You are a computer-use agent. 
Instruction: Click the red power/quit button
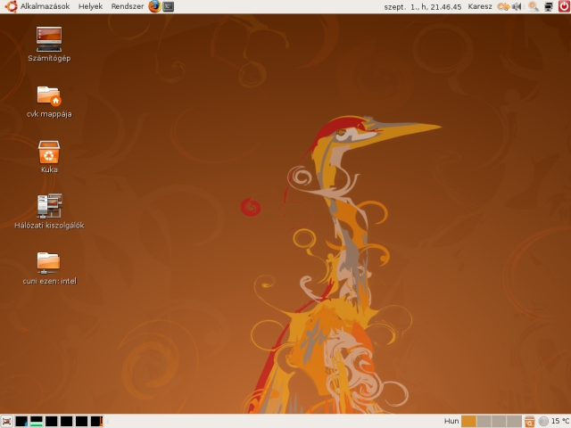(564, 6)
